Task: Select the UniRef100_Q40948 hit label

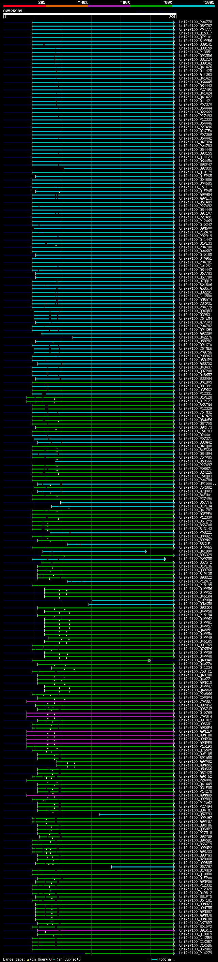Action: coord(196,660)
